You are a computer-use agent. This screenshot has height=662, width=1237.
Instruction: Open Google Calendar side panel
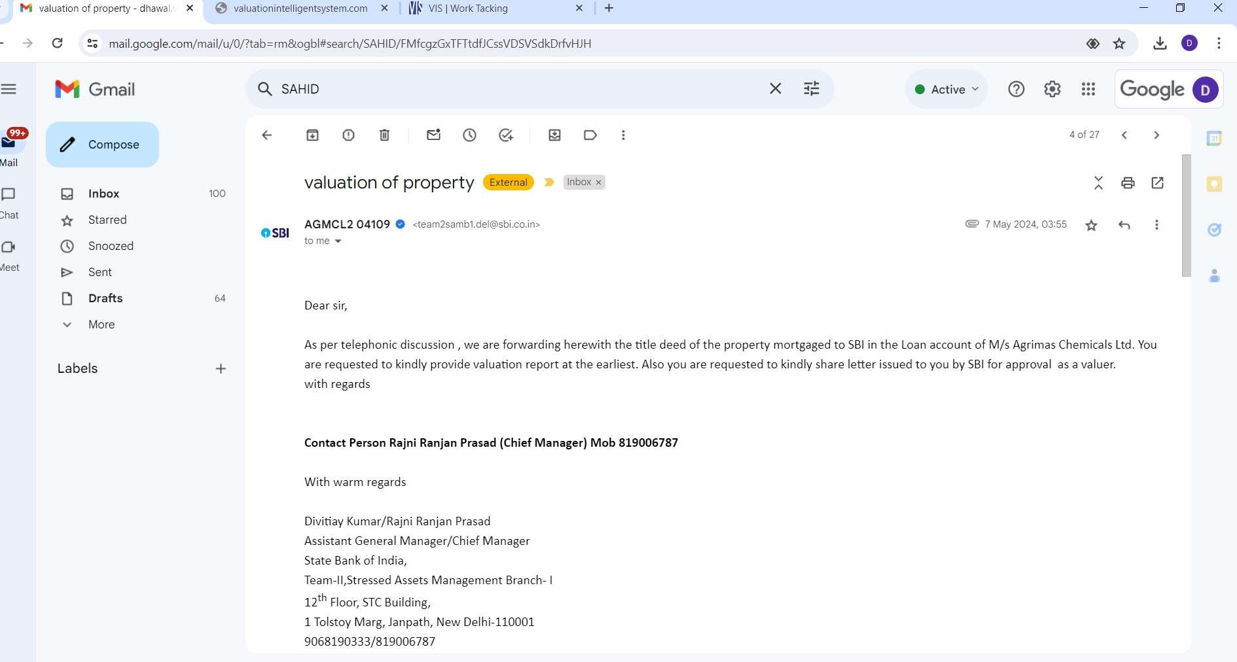pyautogui.click(x=1214, y=138)
